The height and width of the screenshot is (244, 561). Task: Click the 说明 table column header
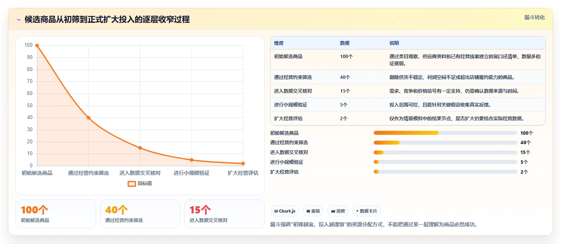(x=394, y=43)
